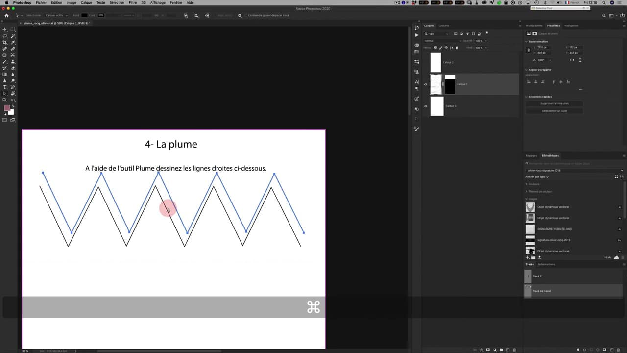Viewport: 627px width, 353px height.
Task: Swap foreground and background colors
Action: (13, 106)
